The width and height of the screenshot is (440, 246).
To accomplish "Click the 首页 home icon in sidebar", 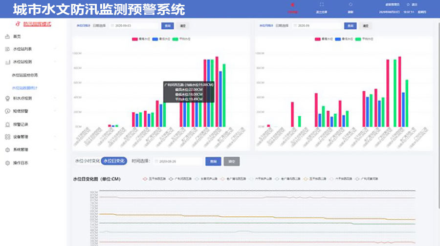I will [7, 37].
